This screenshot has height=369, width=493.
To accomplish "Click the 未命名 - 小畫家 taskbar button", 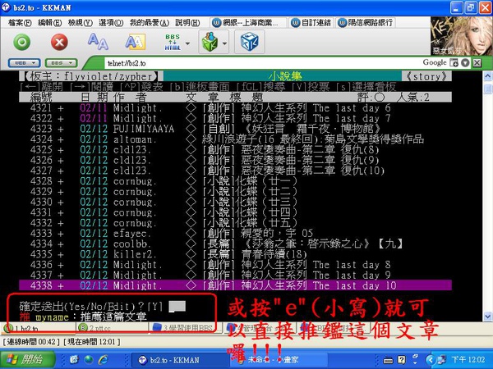I will (x=279, y=360).
